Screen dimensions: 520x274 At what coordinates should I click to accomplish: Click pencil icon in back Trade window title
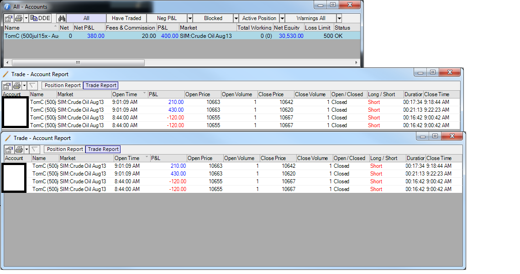5,74
